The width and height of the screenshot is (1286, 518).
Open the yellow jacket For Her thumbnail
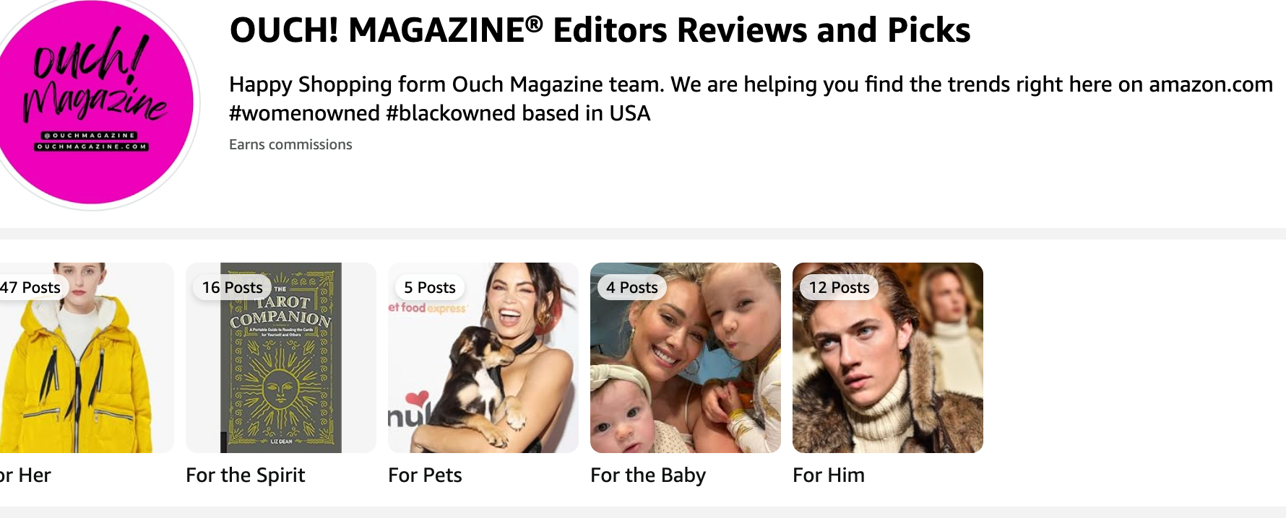point(87,358)
